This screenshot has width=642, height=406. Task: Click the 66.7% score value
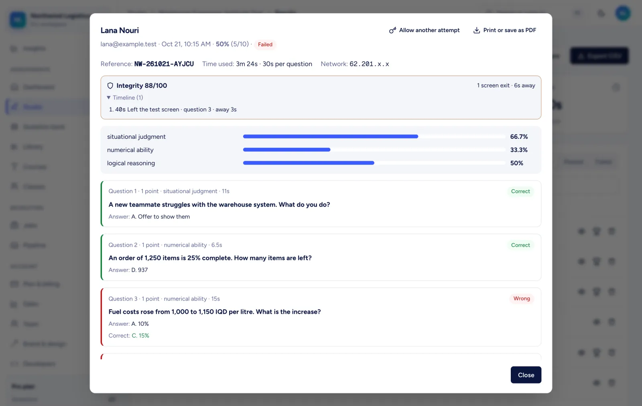point(519,137)
